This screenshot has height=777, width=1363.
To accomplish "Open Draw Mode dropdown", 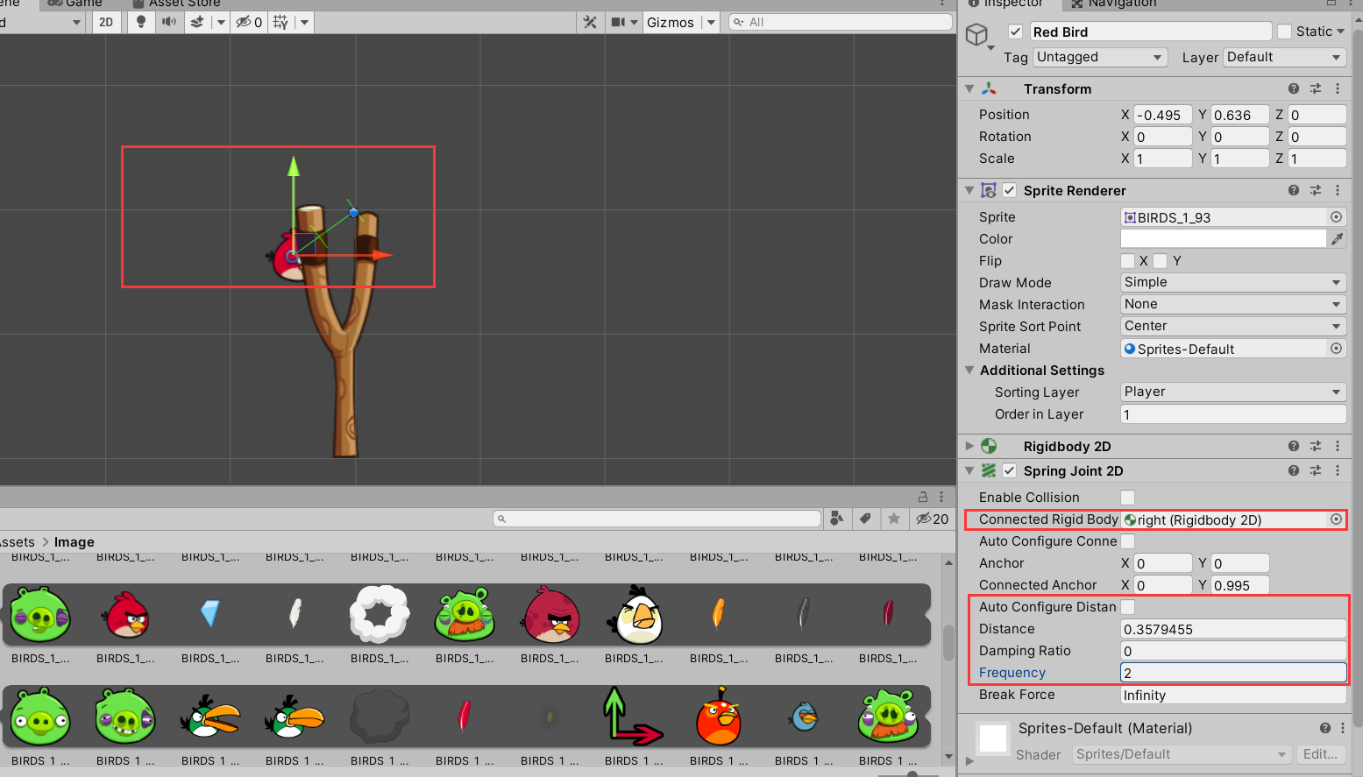I will click(x=1233, y=282).
